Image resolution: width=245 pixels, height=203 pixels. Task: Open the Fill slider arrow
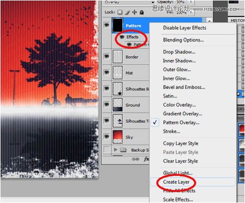[x=191, y=12]
